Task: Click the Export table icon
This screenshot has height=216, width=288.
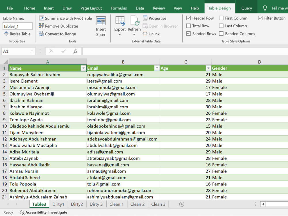Action: point(120,21)
